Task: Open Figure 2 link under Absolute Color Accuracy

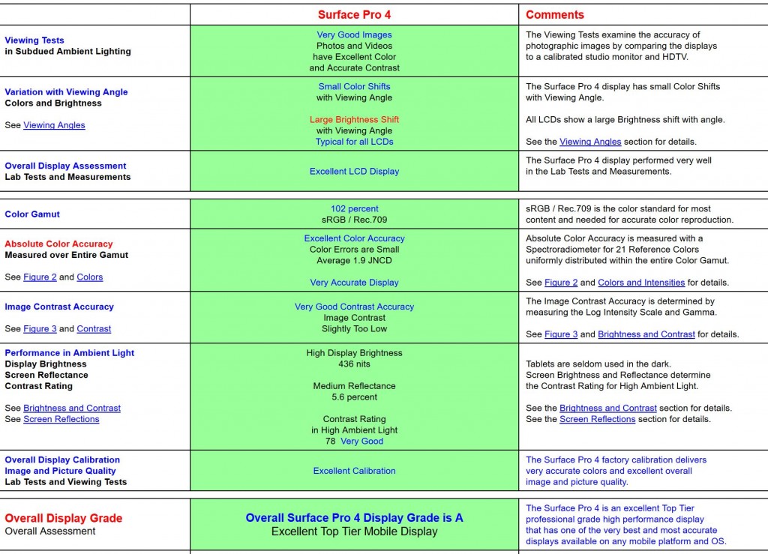Action: pos(40,277)
